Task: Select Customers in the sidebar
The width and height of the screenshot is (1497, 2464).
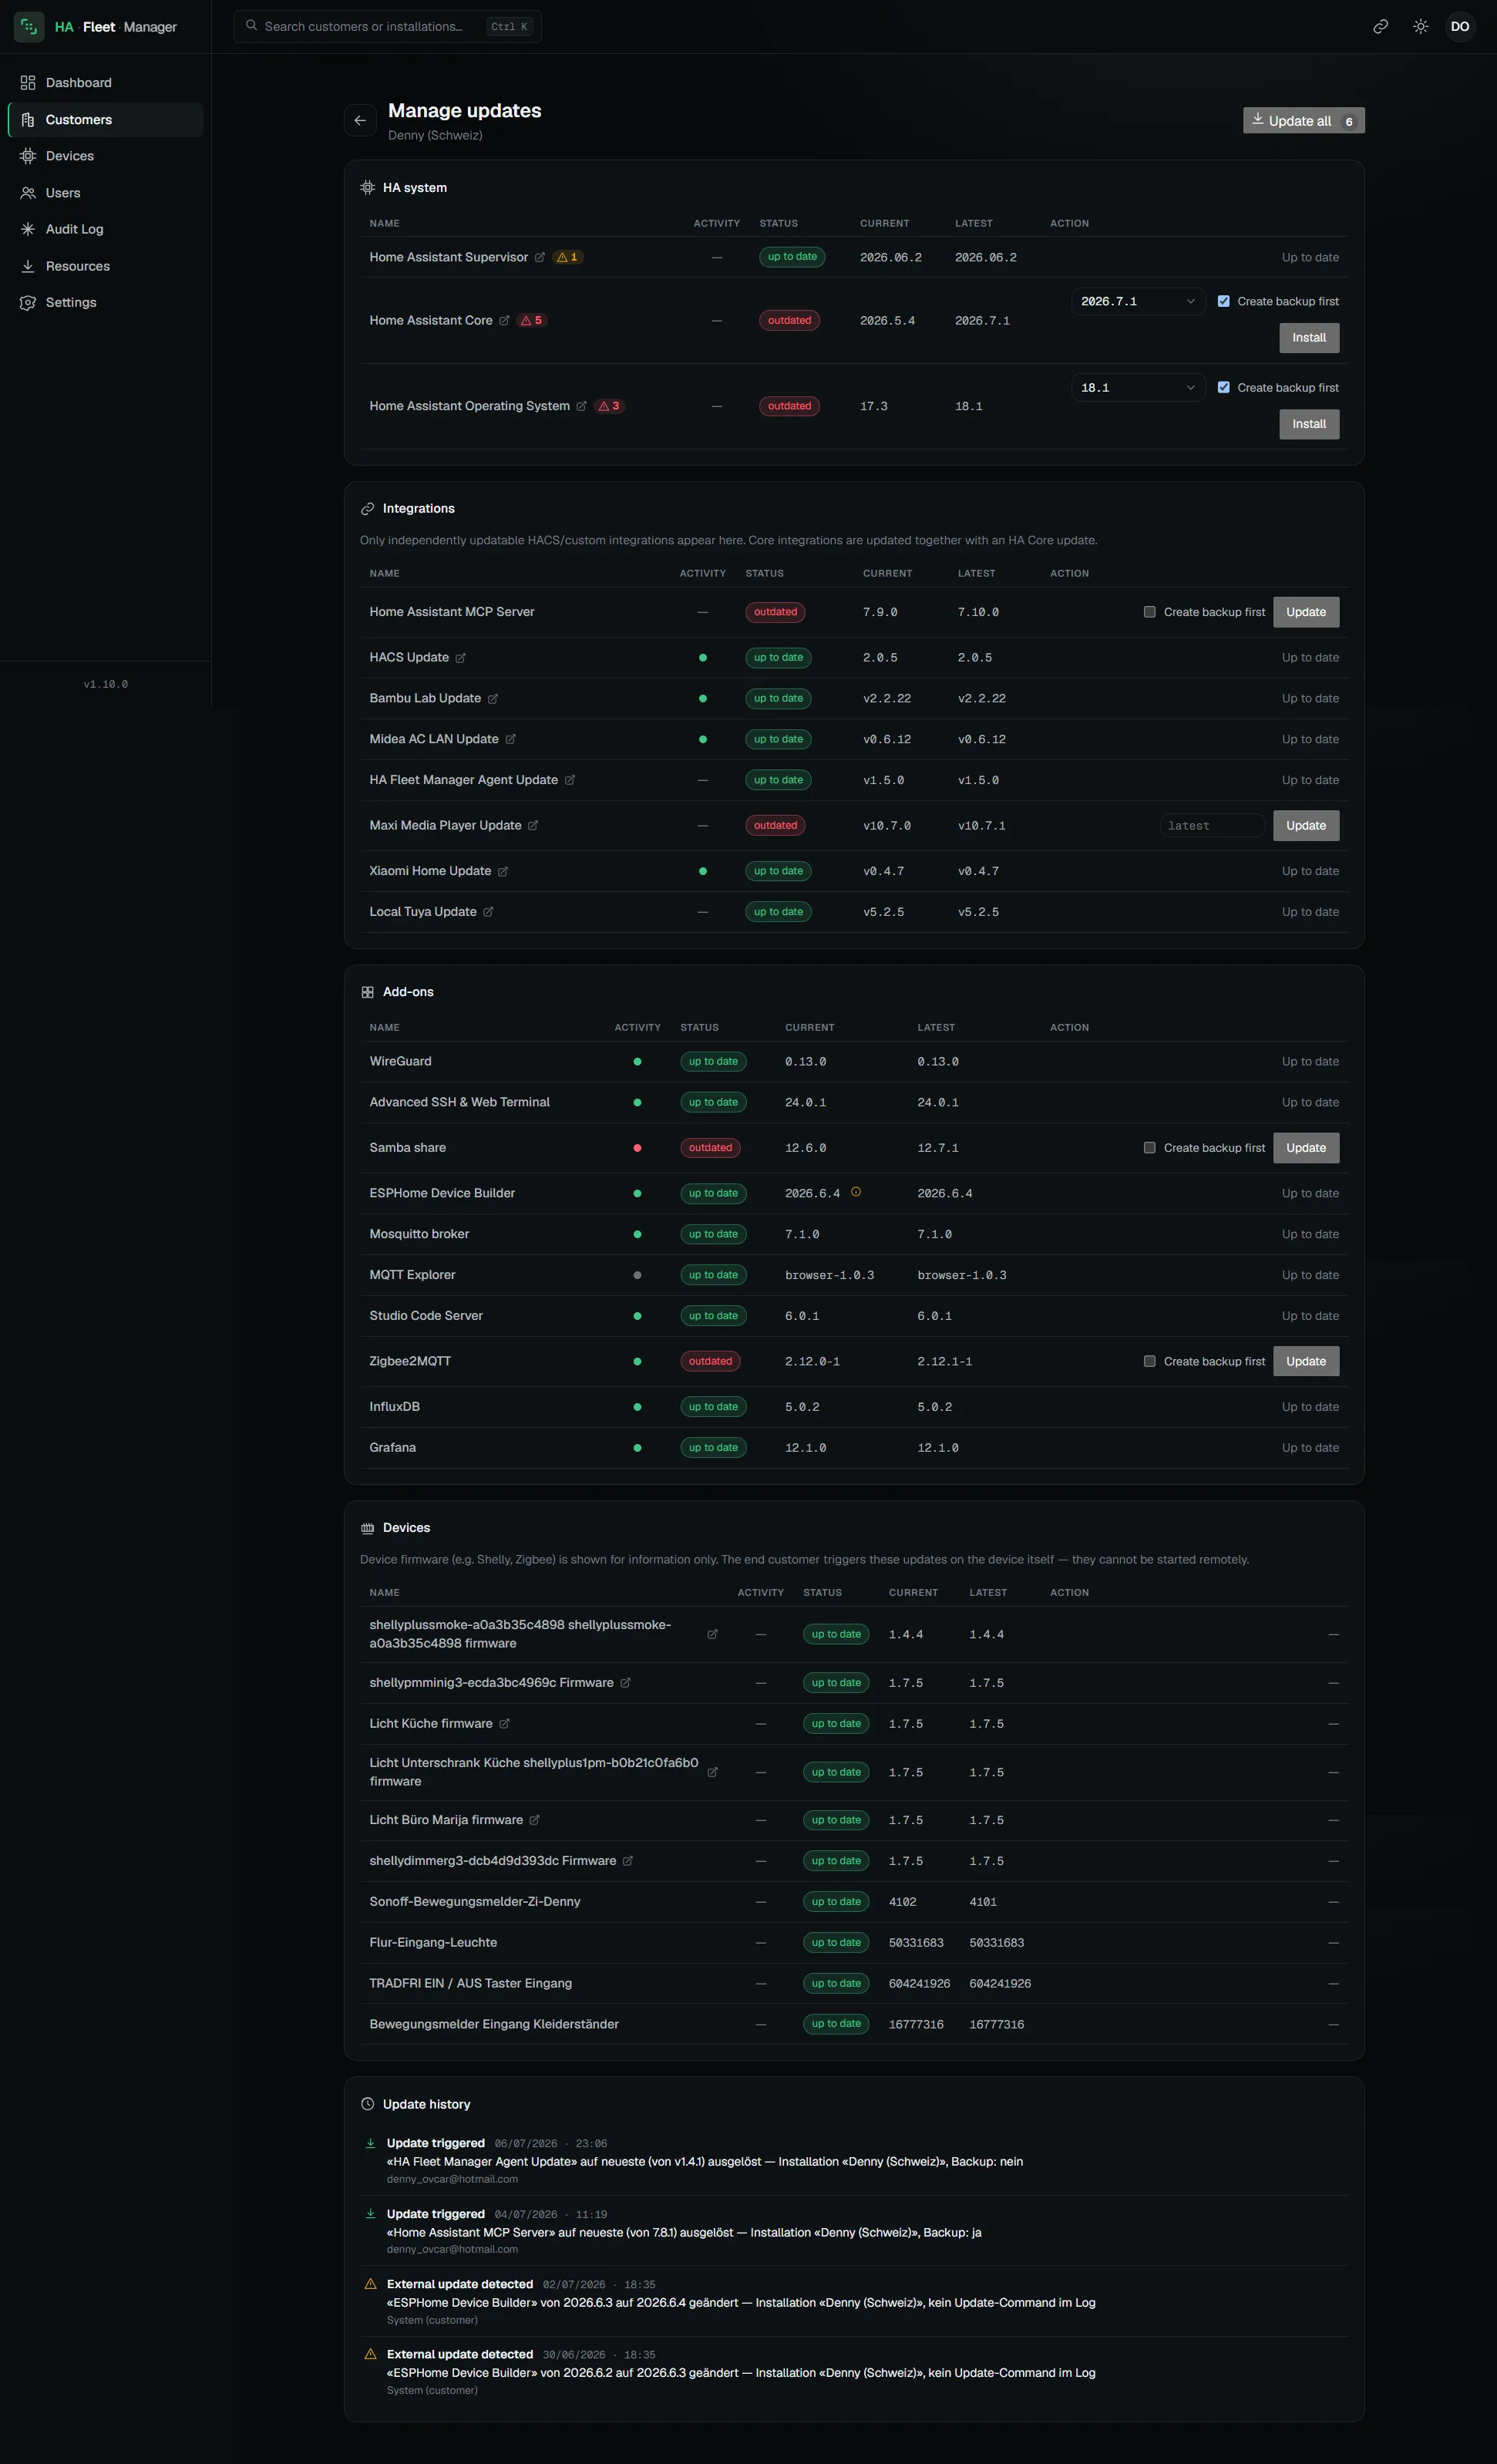Action: 105,120
